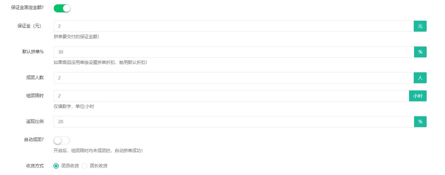Click the 自动拼单成功 description text
Image resolution: width=445 pixels, height=175 pixels.
(x=98, y=151)
